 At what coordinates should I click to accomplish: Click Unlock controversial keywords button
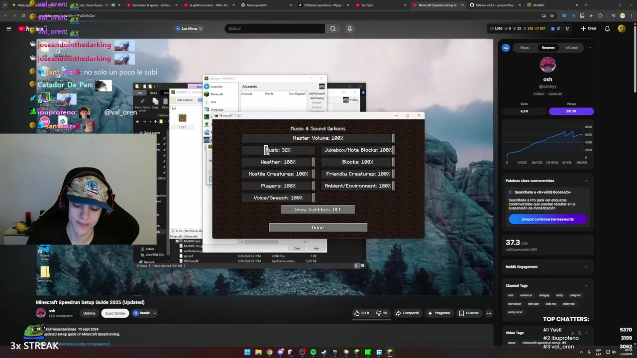[547, 219]
